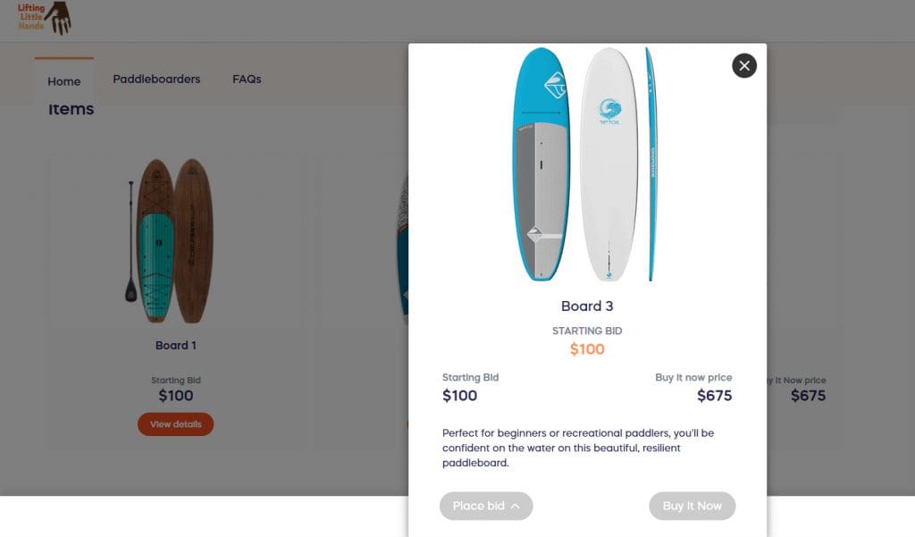Select the Board 3 title in the popup

point(587,306)
